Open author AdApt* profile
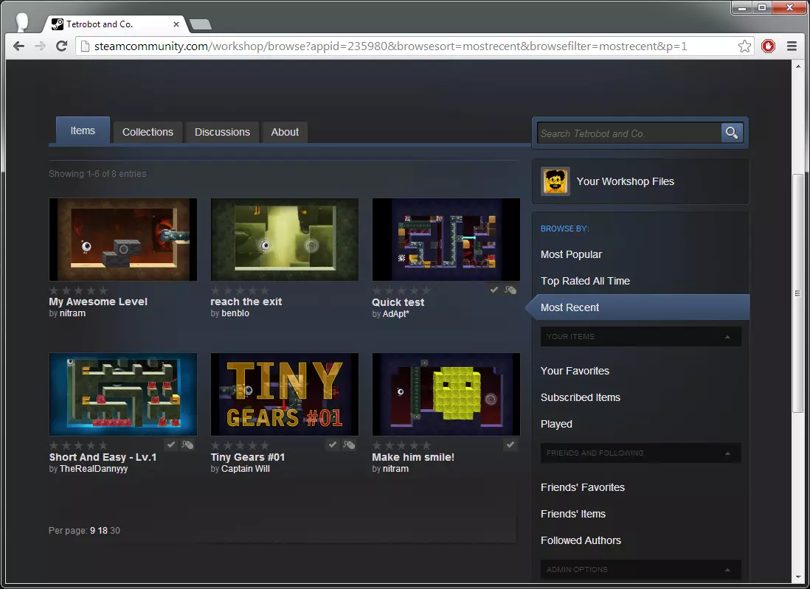 [395, 314]
